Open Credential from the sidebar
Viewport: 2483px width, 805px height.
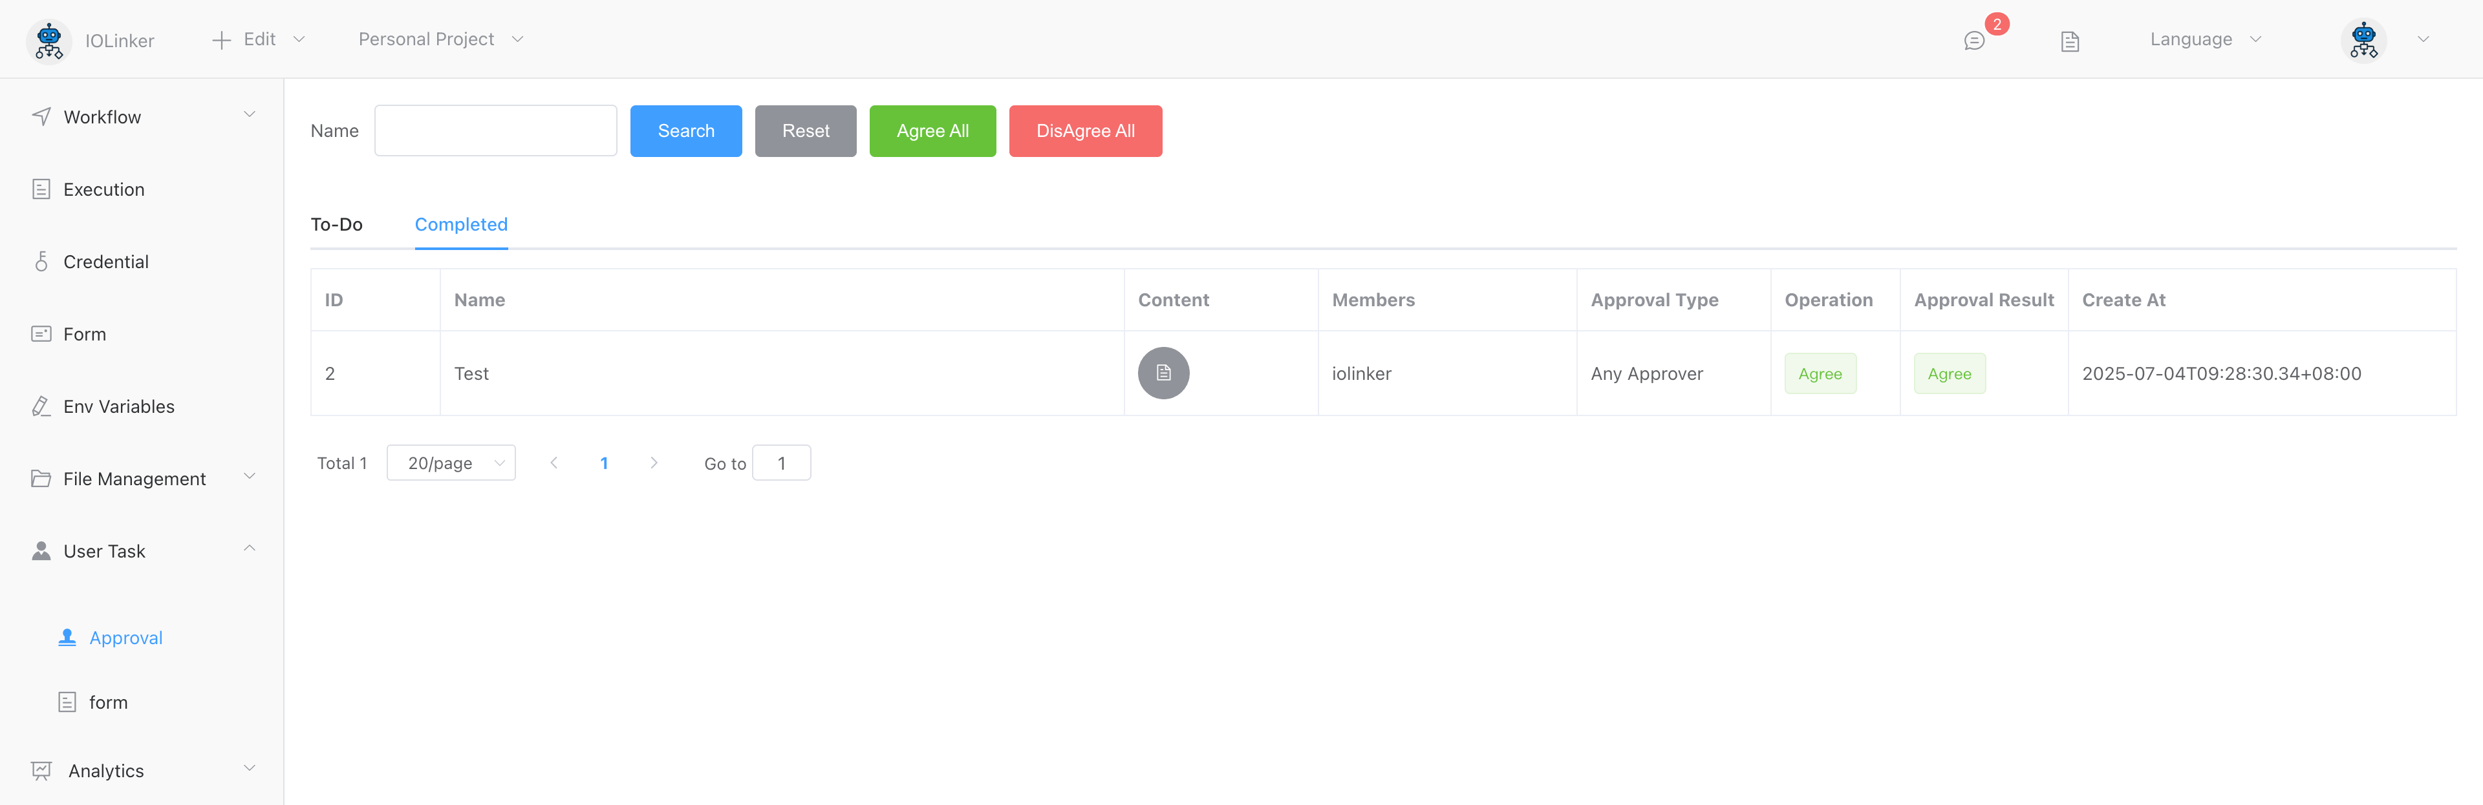tap(105, 262)
